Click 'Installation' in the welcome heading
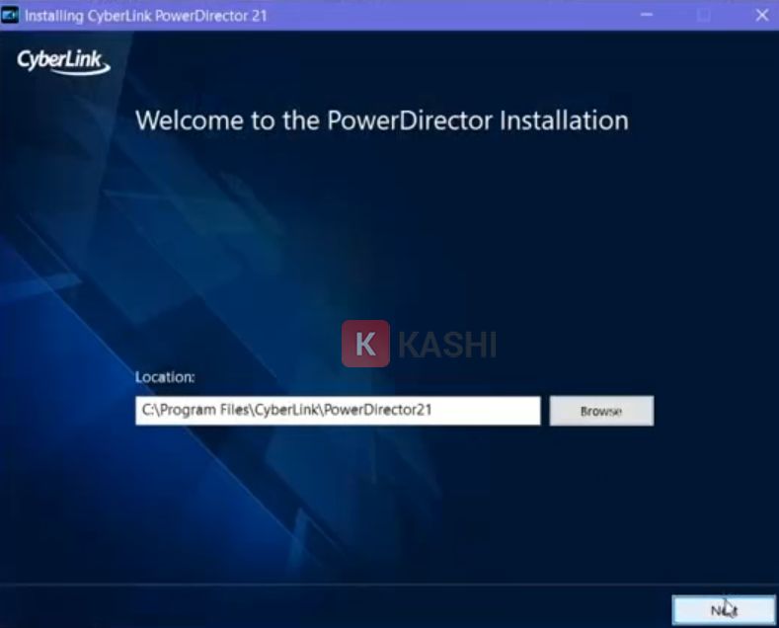 [x=564, y=120]
